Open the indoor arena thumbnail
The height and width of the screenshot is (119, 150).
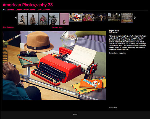point(127,18)
